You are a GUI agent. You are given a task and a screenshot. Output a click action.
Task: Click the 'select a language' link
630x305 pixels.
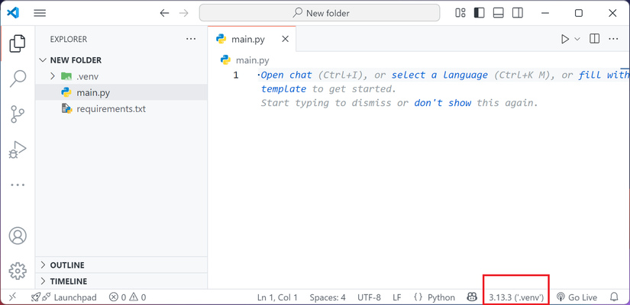[439, 75]
